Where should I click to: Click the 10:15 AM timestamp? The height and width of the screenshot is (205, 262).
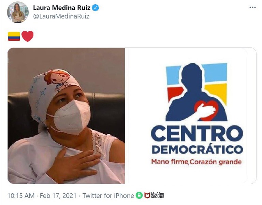(21, 196)
